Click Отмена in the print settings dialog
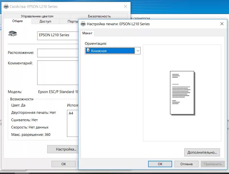Viewport: 229px width, 174px height. pos(186,164)
